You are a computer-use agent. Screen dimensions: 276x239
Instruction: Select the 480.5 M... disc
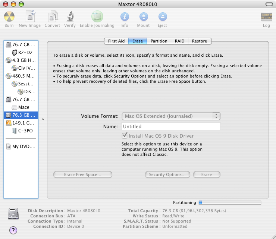tap(21, 76)
